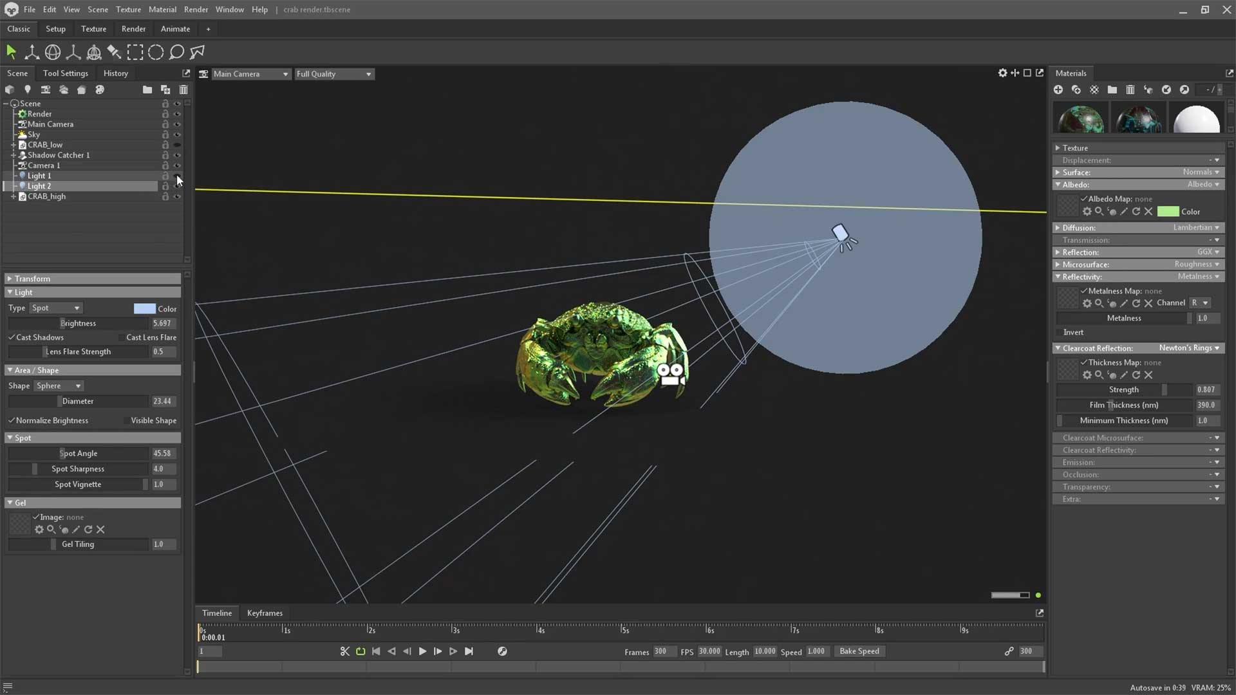Switch to Keyframes tab

265,613
